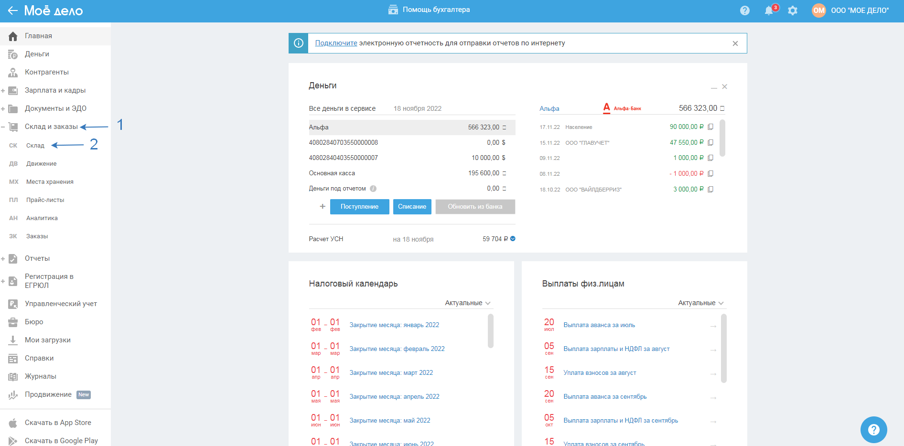Click the arrow on Выплата зарплаты и НДФЛ за сентябрь
The height and width of the screenshot is (446, 904).
click(x=713, y=422)
